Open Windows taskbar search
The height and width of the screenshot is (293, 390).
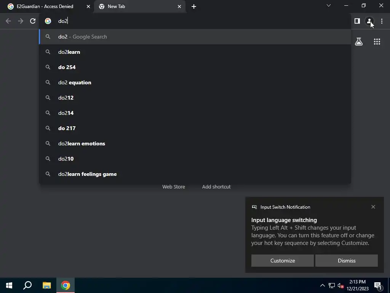(x=27, y=285)
